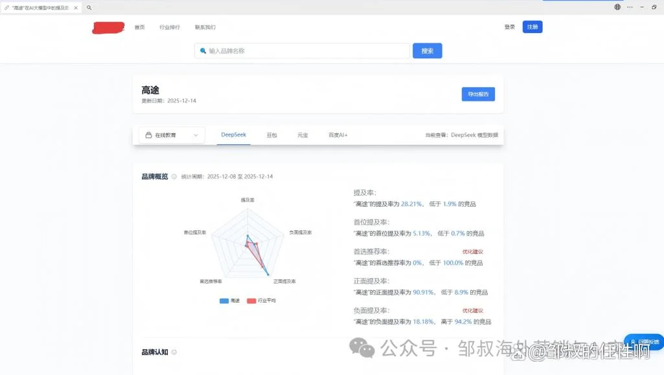
Task: Click info icon next to 品牌概览
Action: 174,177
